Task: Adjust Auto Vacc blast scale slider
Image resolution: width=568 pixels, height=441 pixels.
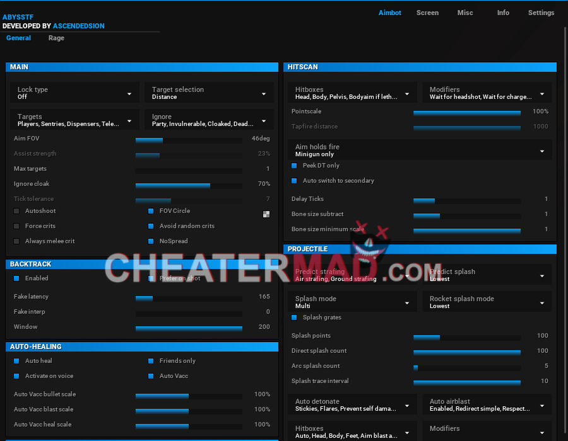Action: click(189, 411)
